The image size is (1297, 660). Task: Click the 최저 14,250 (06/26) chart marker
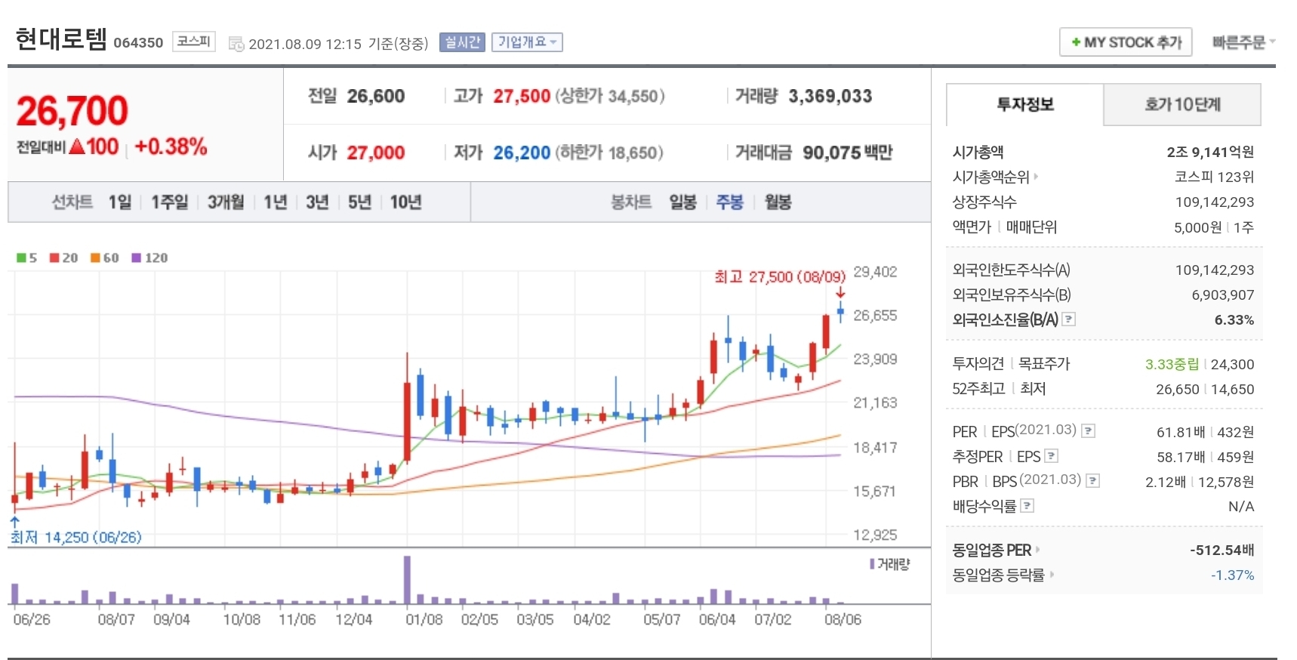[x=75, y=537]
